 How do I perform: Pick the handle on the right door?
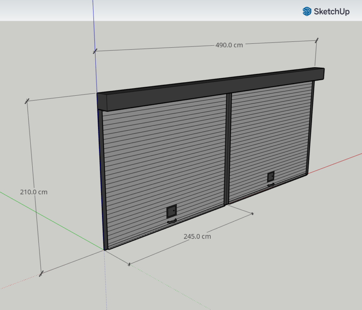(x=271, y=184)
